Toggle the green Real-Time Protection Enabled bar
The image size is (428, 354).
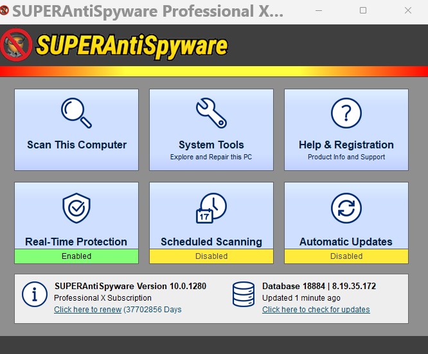pyautogui.click(x=76, y=256)
